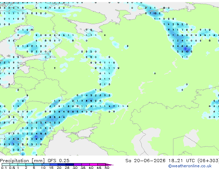Click the legend arrow tip past 50
Screen dimensions: 219x169
109,165
